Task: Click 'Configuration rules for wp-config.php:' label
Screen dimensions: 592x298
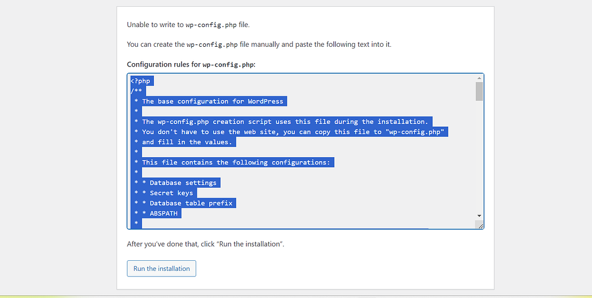Action: (x=191, y=65)
